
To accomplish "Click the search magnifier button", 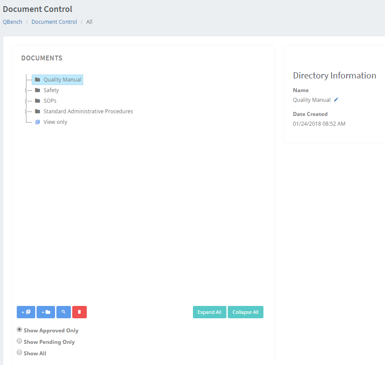I will point(63,312).
